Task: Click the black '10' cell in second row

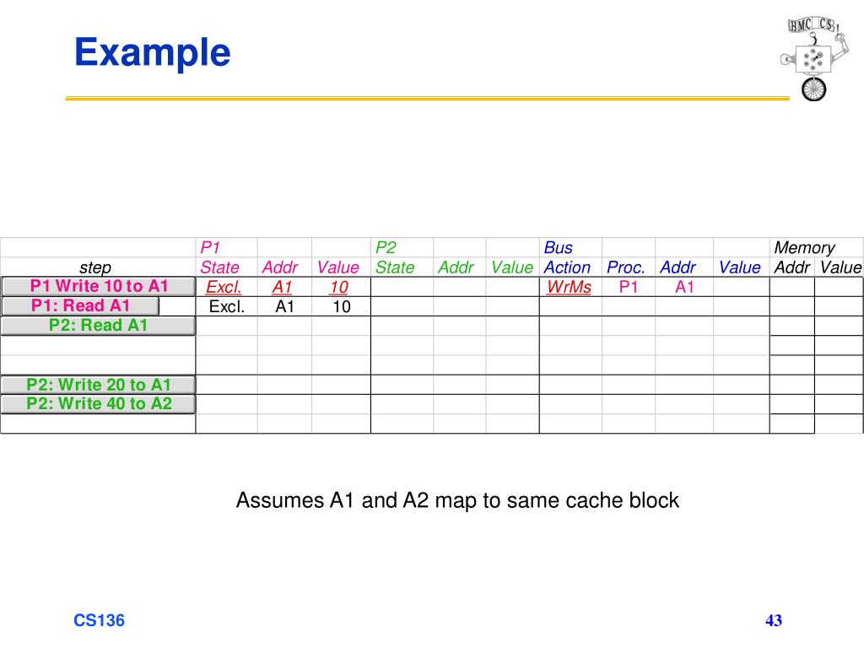Action: coord(342,307)
